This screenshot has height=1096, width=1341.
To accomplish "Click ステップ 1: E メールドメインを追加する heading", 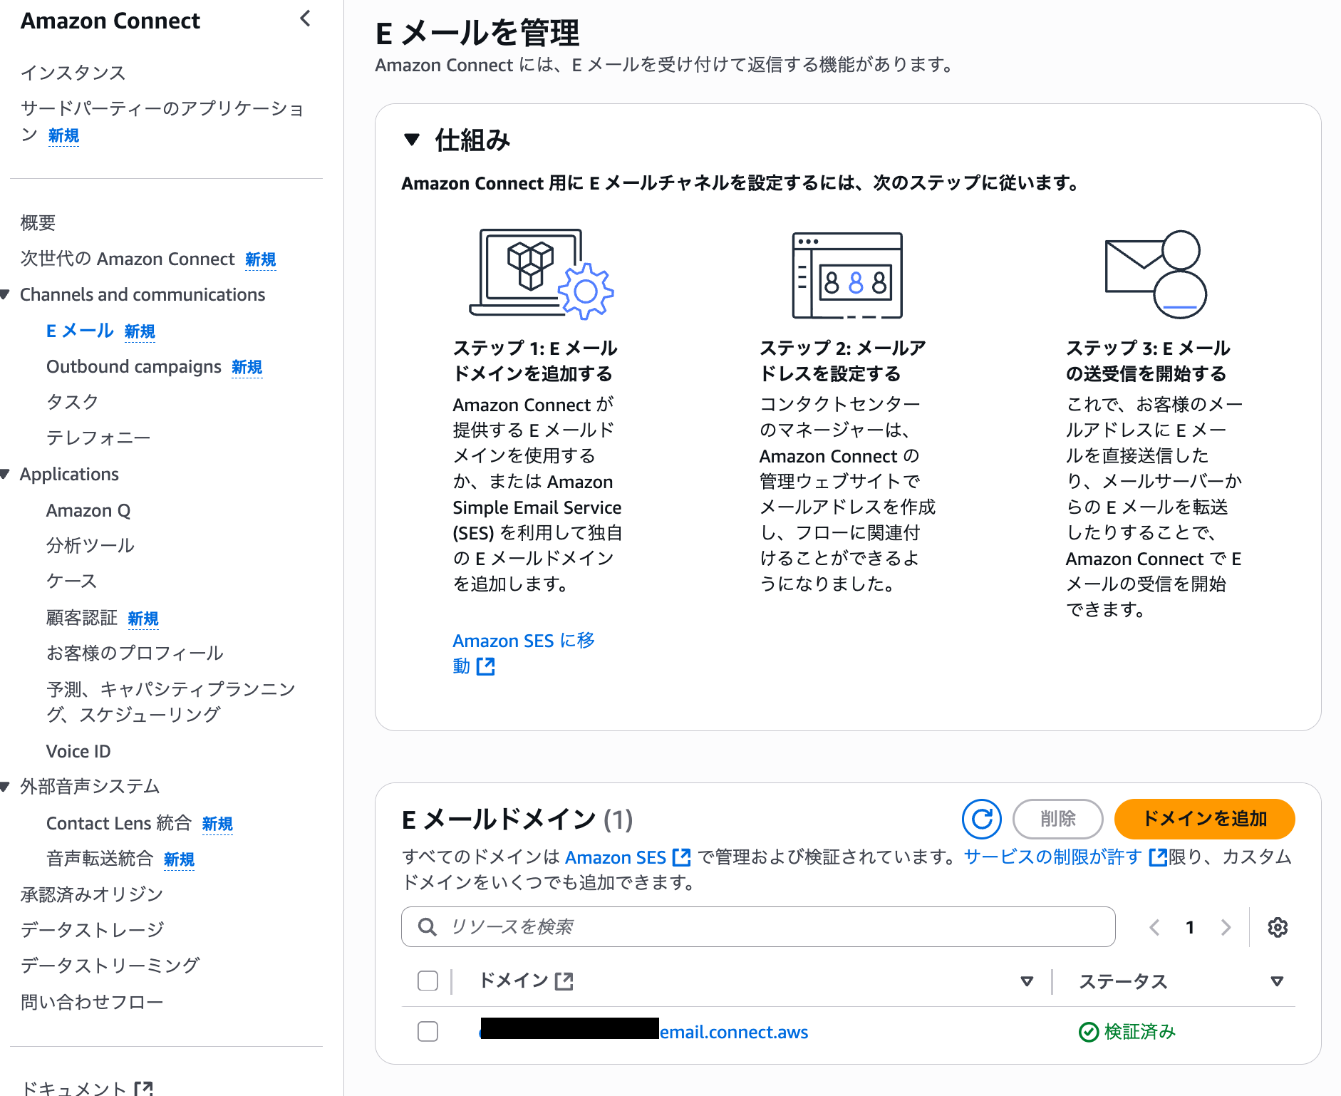I will (x=535, y=361).
